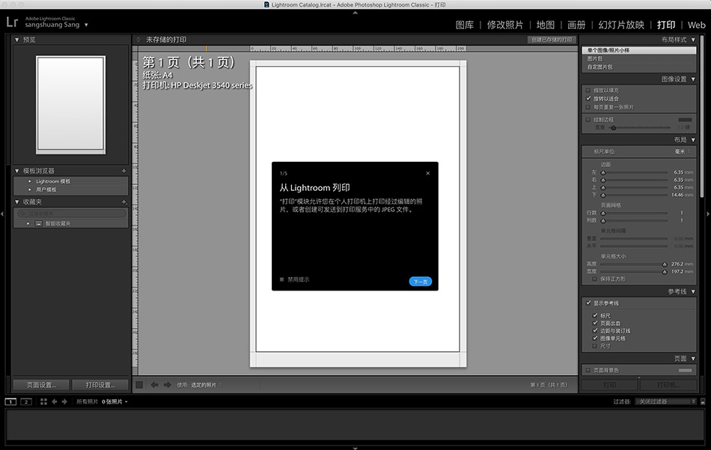Expand the 用户模板 folder

point(30,189)
